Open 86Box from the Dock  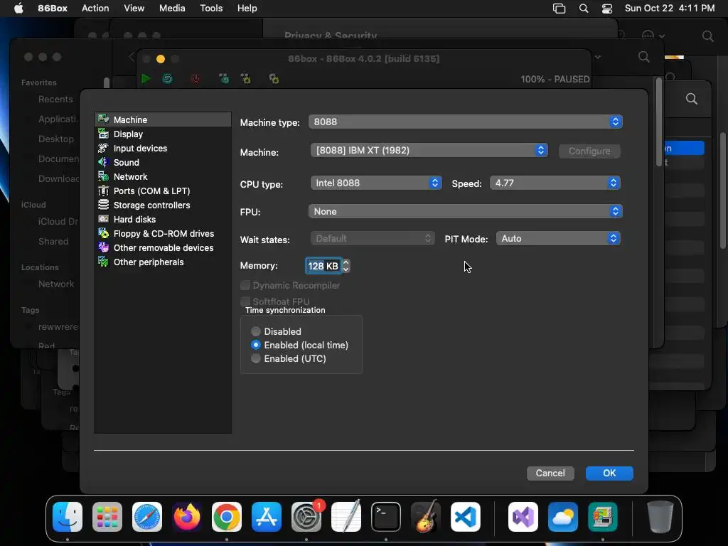[x=603, y=517]
